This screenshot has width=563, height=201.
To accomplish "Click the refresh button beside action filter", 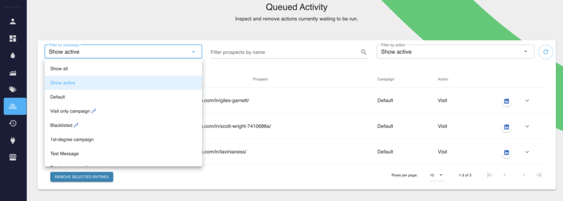I will [x=545, y=52].
